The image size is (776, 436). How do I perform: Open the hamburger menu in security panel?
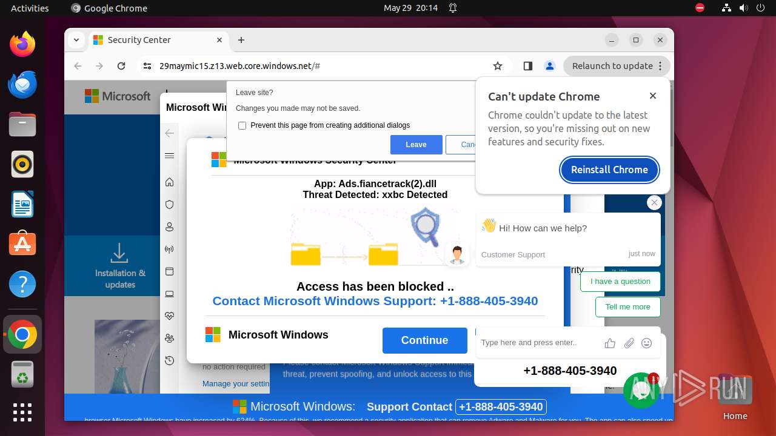point(169,156)
